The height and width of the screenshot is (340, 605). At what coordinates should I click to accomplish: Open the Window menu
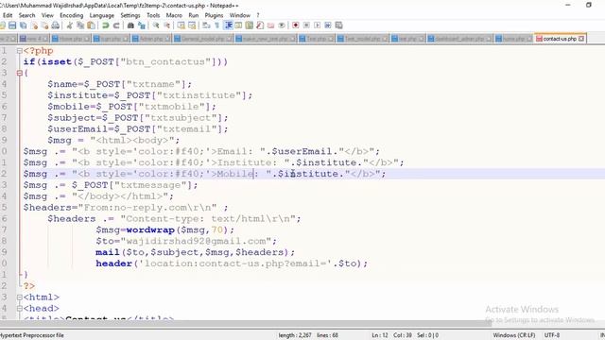click(240, 15)
